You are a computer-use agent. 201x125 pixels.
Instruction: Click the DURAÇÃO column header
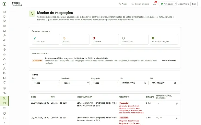(x=150, y=97)
